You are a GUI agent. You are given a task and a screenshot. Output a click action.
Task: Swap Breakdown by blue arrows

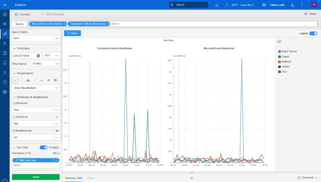(57, 131)
